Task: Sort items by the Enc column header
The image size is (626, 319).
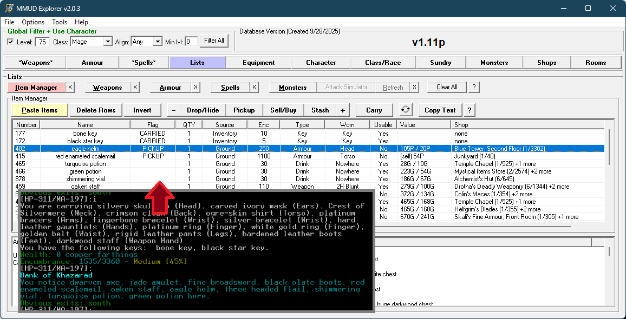Action: point(263,124)
